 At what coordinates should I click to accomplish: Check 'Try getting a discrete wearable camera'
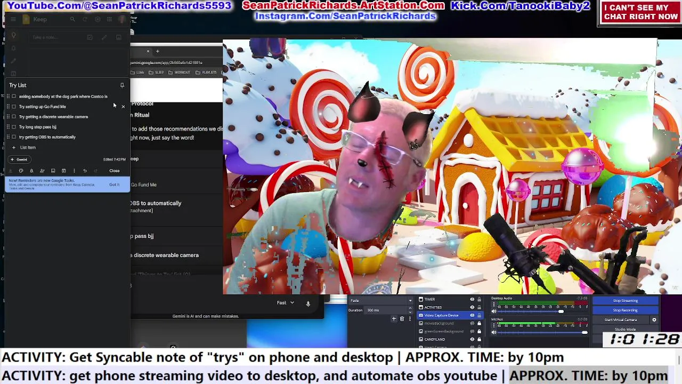[x=14, y=117]
